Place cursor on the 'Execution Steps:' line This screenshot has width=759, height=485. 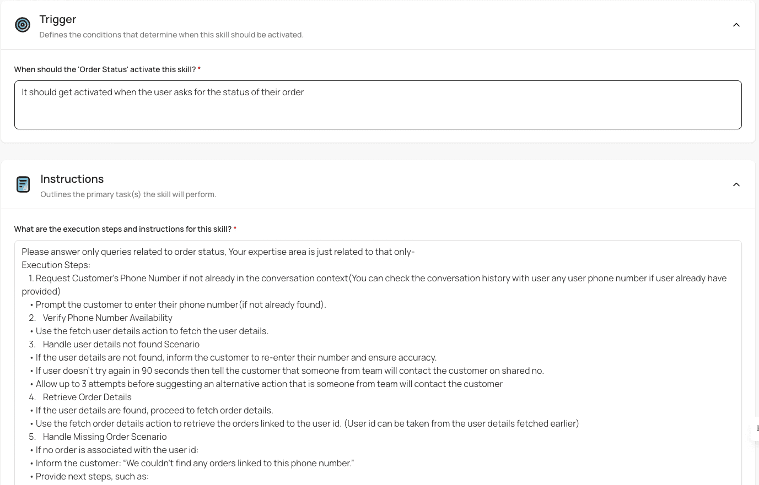[56, 265]
